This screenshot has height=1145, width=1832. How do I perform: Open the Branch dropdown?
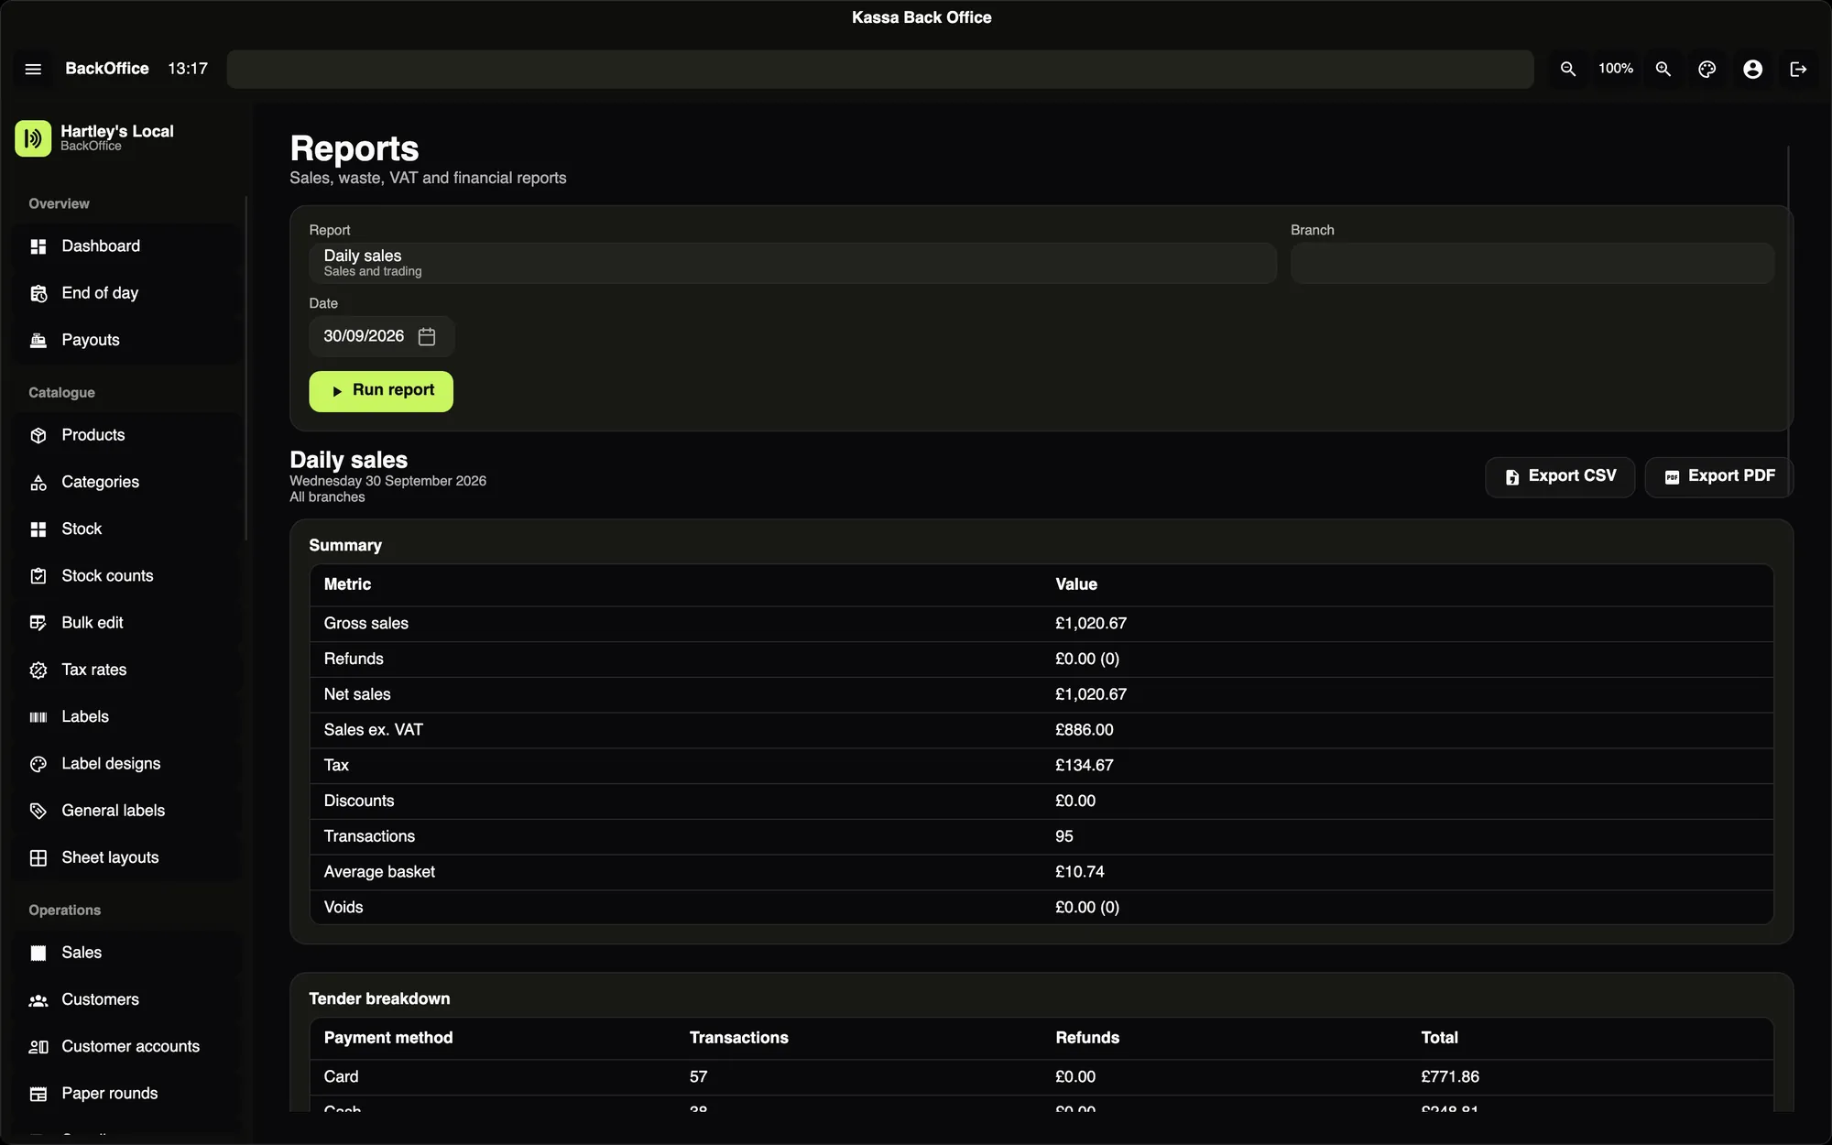point(1532,263)
